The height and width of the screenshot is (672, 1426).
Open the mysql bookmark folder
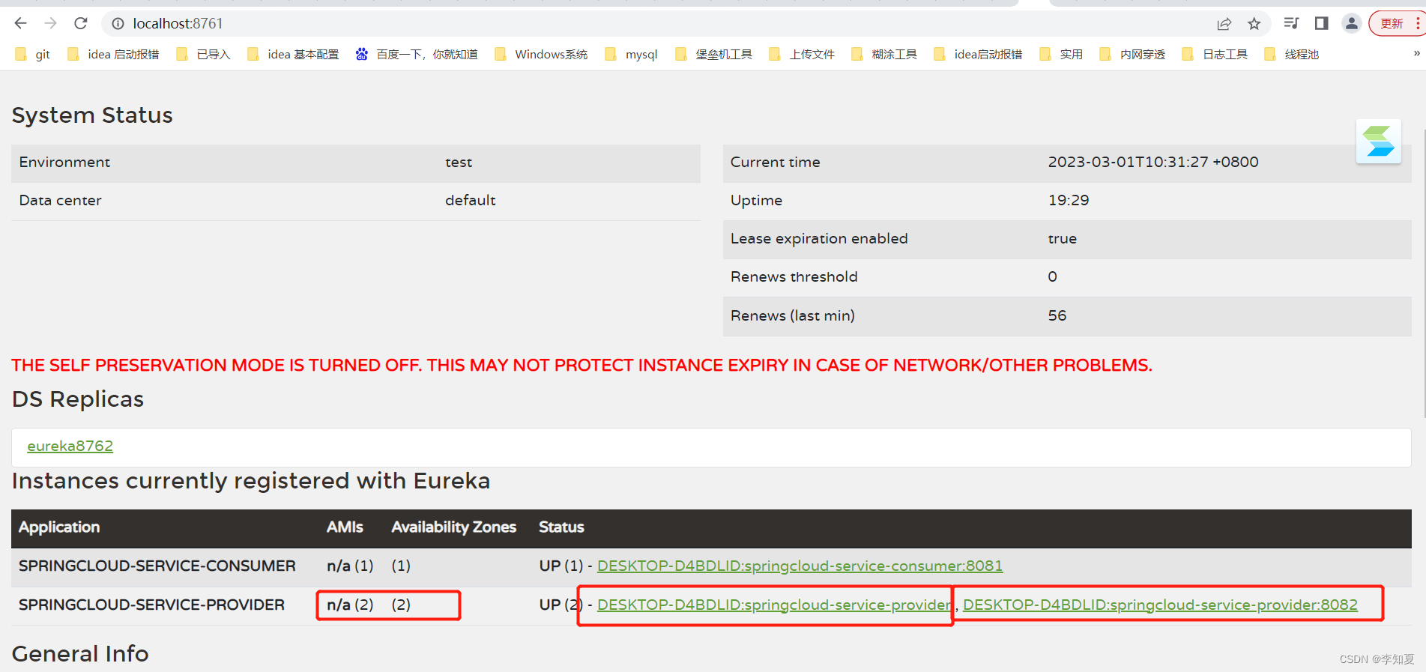point(632,54)
